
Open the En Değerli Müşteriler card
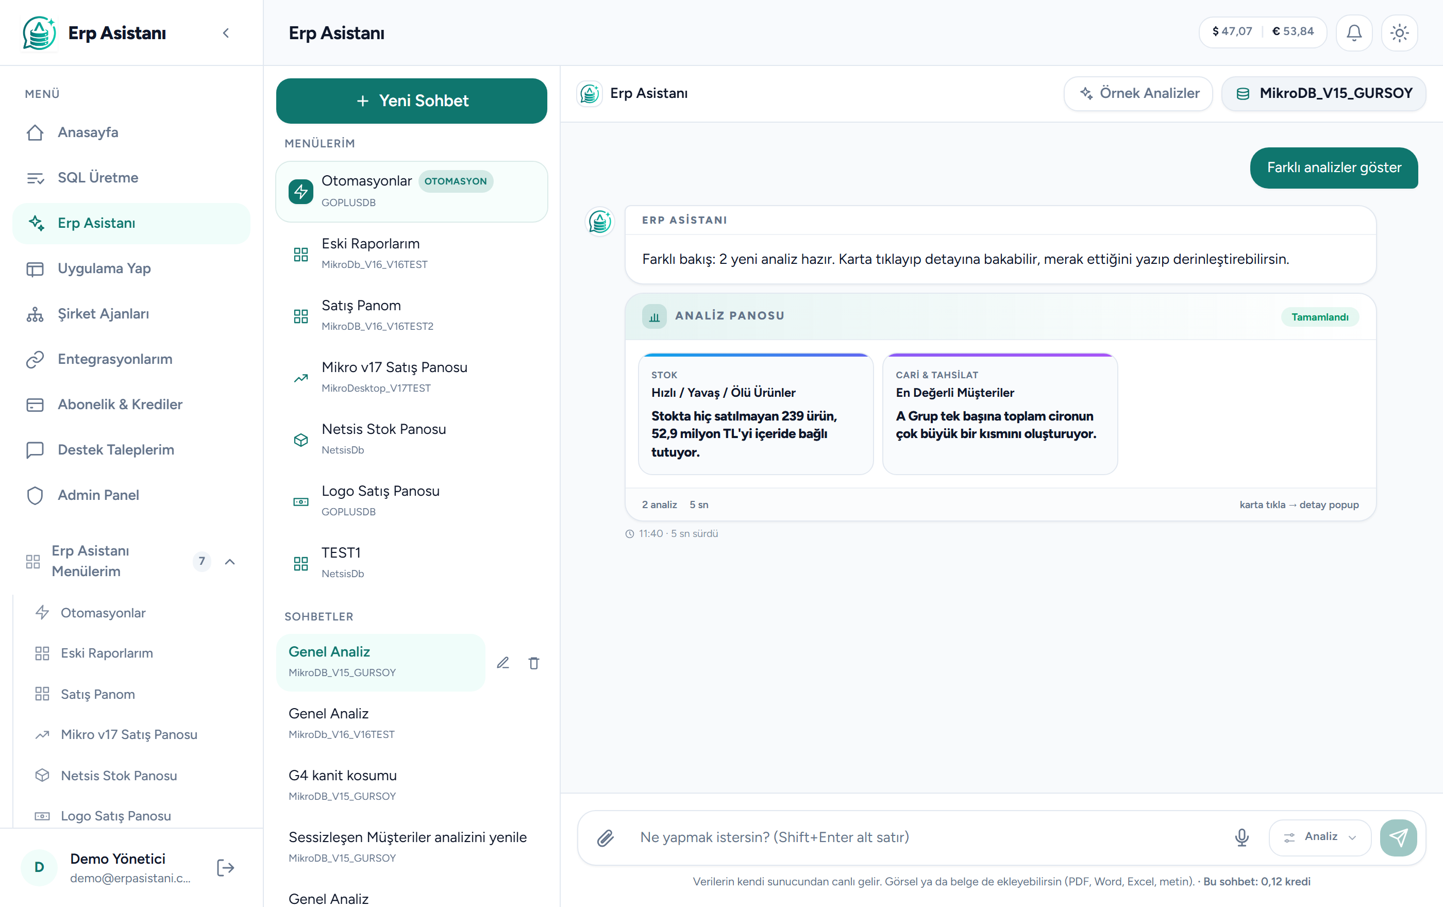(x=1000, y=414)
